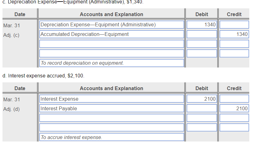Click the credit field showing 2100
Image resolution: width=276 pixels, height=144 pixels.
[234, 108]
